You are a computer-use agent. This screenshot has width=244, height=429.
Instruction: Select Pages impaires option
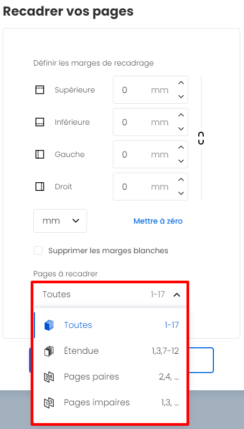110,403
